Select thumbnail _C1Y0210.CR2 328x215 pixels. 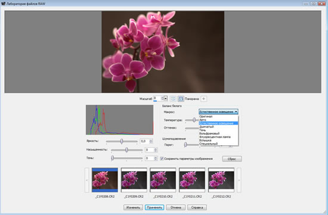(163, 180)
